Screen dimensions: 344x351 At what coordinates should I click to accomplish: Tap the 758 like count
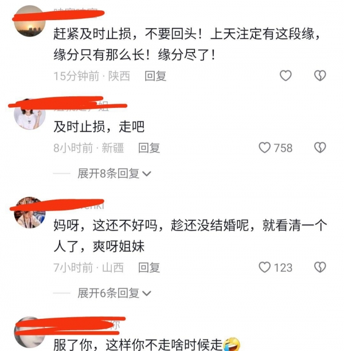click(x=283, y=148)
